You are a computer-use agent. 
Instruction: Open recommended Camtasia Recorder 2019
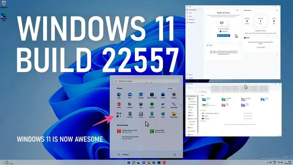tap(127, 131)
